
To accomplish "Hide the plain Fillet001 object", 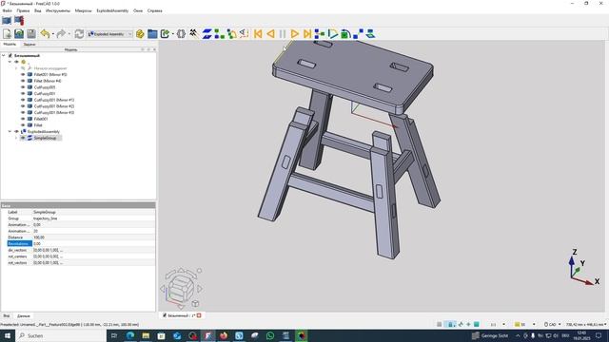I will pyautogui.click(x=23, y=119).
